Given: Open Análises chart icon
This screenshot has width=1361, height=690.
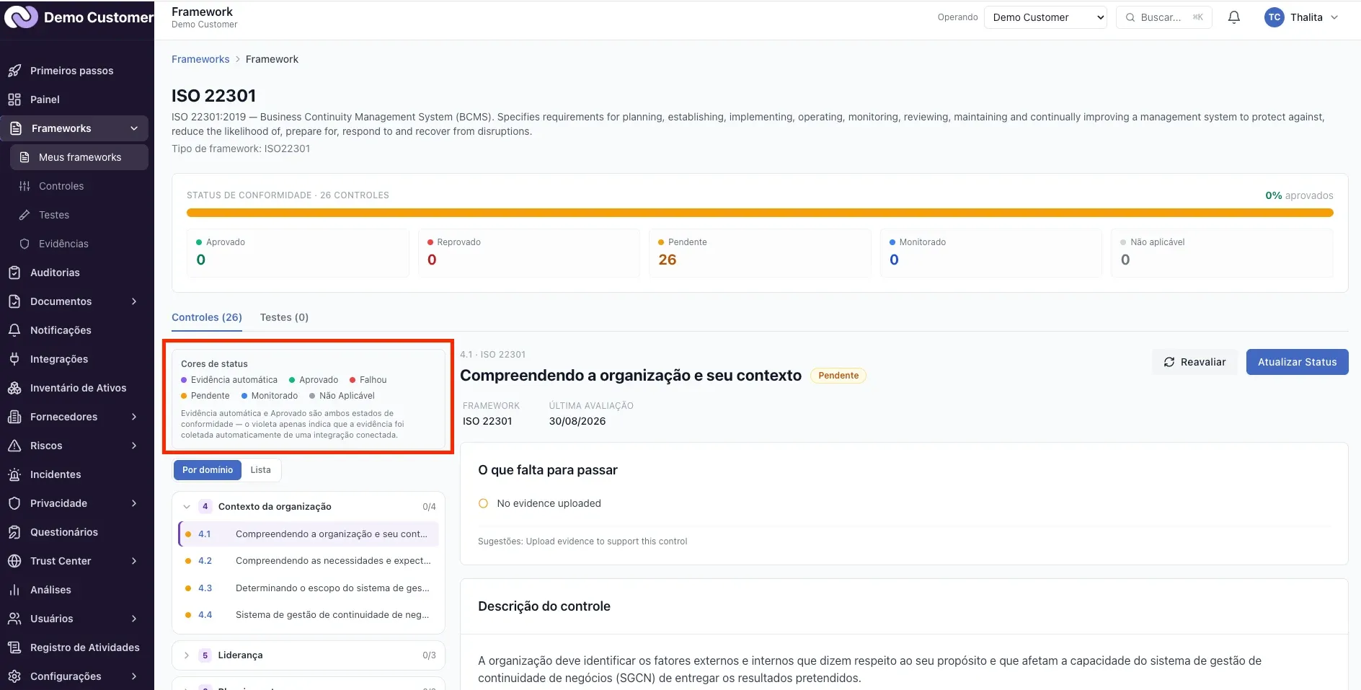Looking at the screenshot, I should tap(14, 590).
